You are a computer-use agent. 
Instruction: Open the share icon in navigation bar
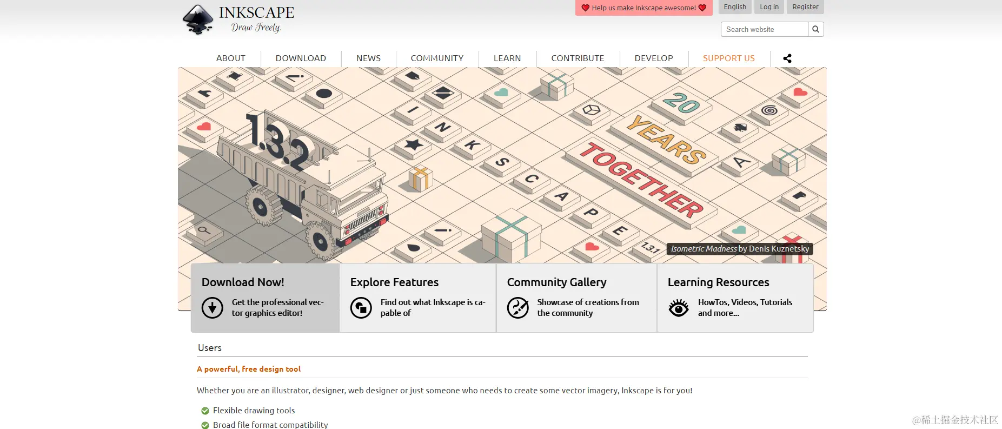787,58
